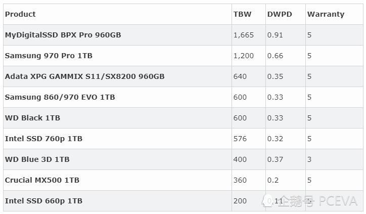Click the Warranty column header

pos(326,14)
